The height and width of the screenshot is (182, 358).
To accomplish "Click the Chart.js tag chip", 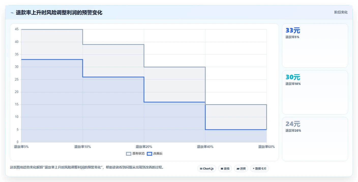I will coord(207,169).
